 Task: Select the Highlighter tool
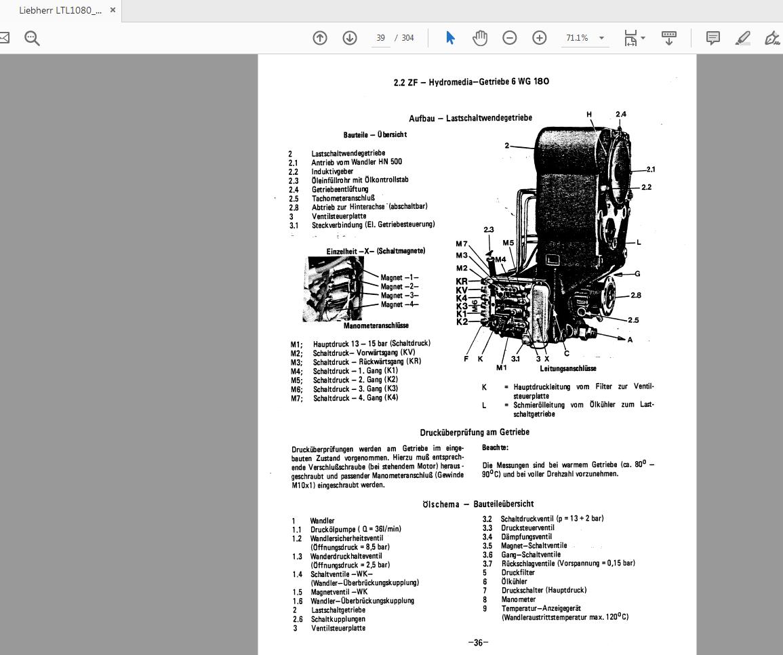[x=742, y=39]
